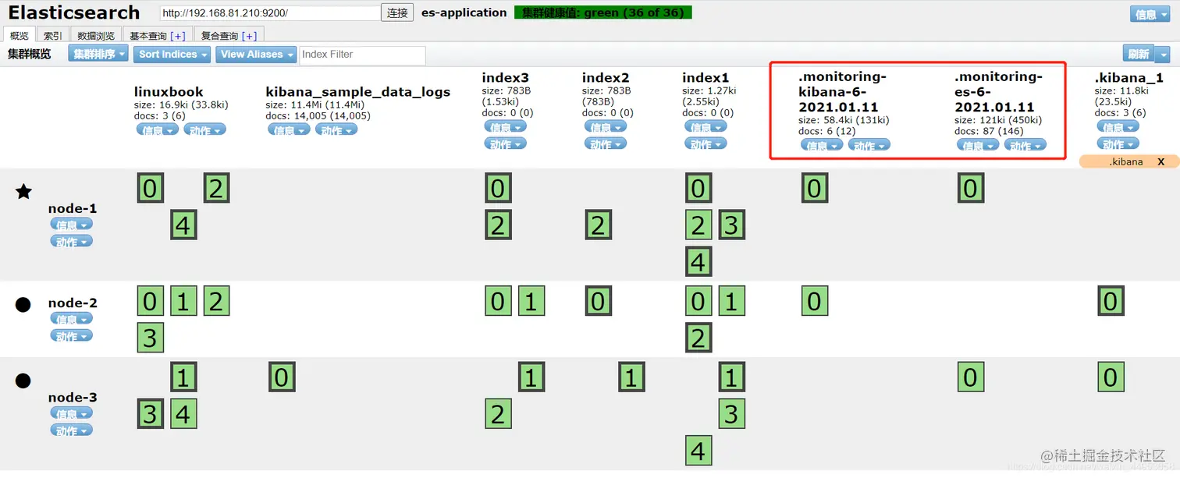Switch to the 数据浏览 tab
Image resolution: width=1180 pixels, height=478 pixels.
[x=96, y=35]
